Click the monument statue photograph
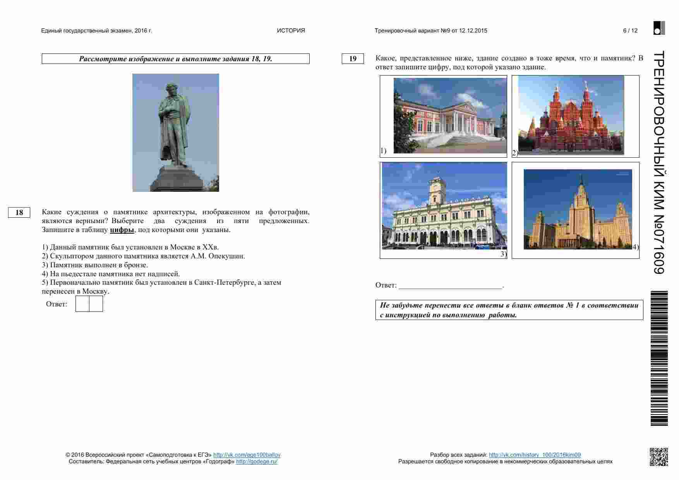Screen dimensions: 679x480 pyautogui.click(x=175, y=132)
